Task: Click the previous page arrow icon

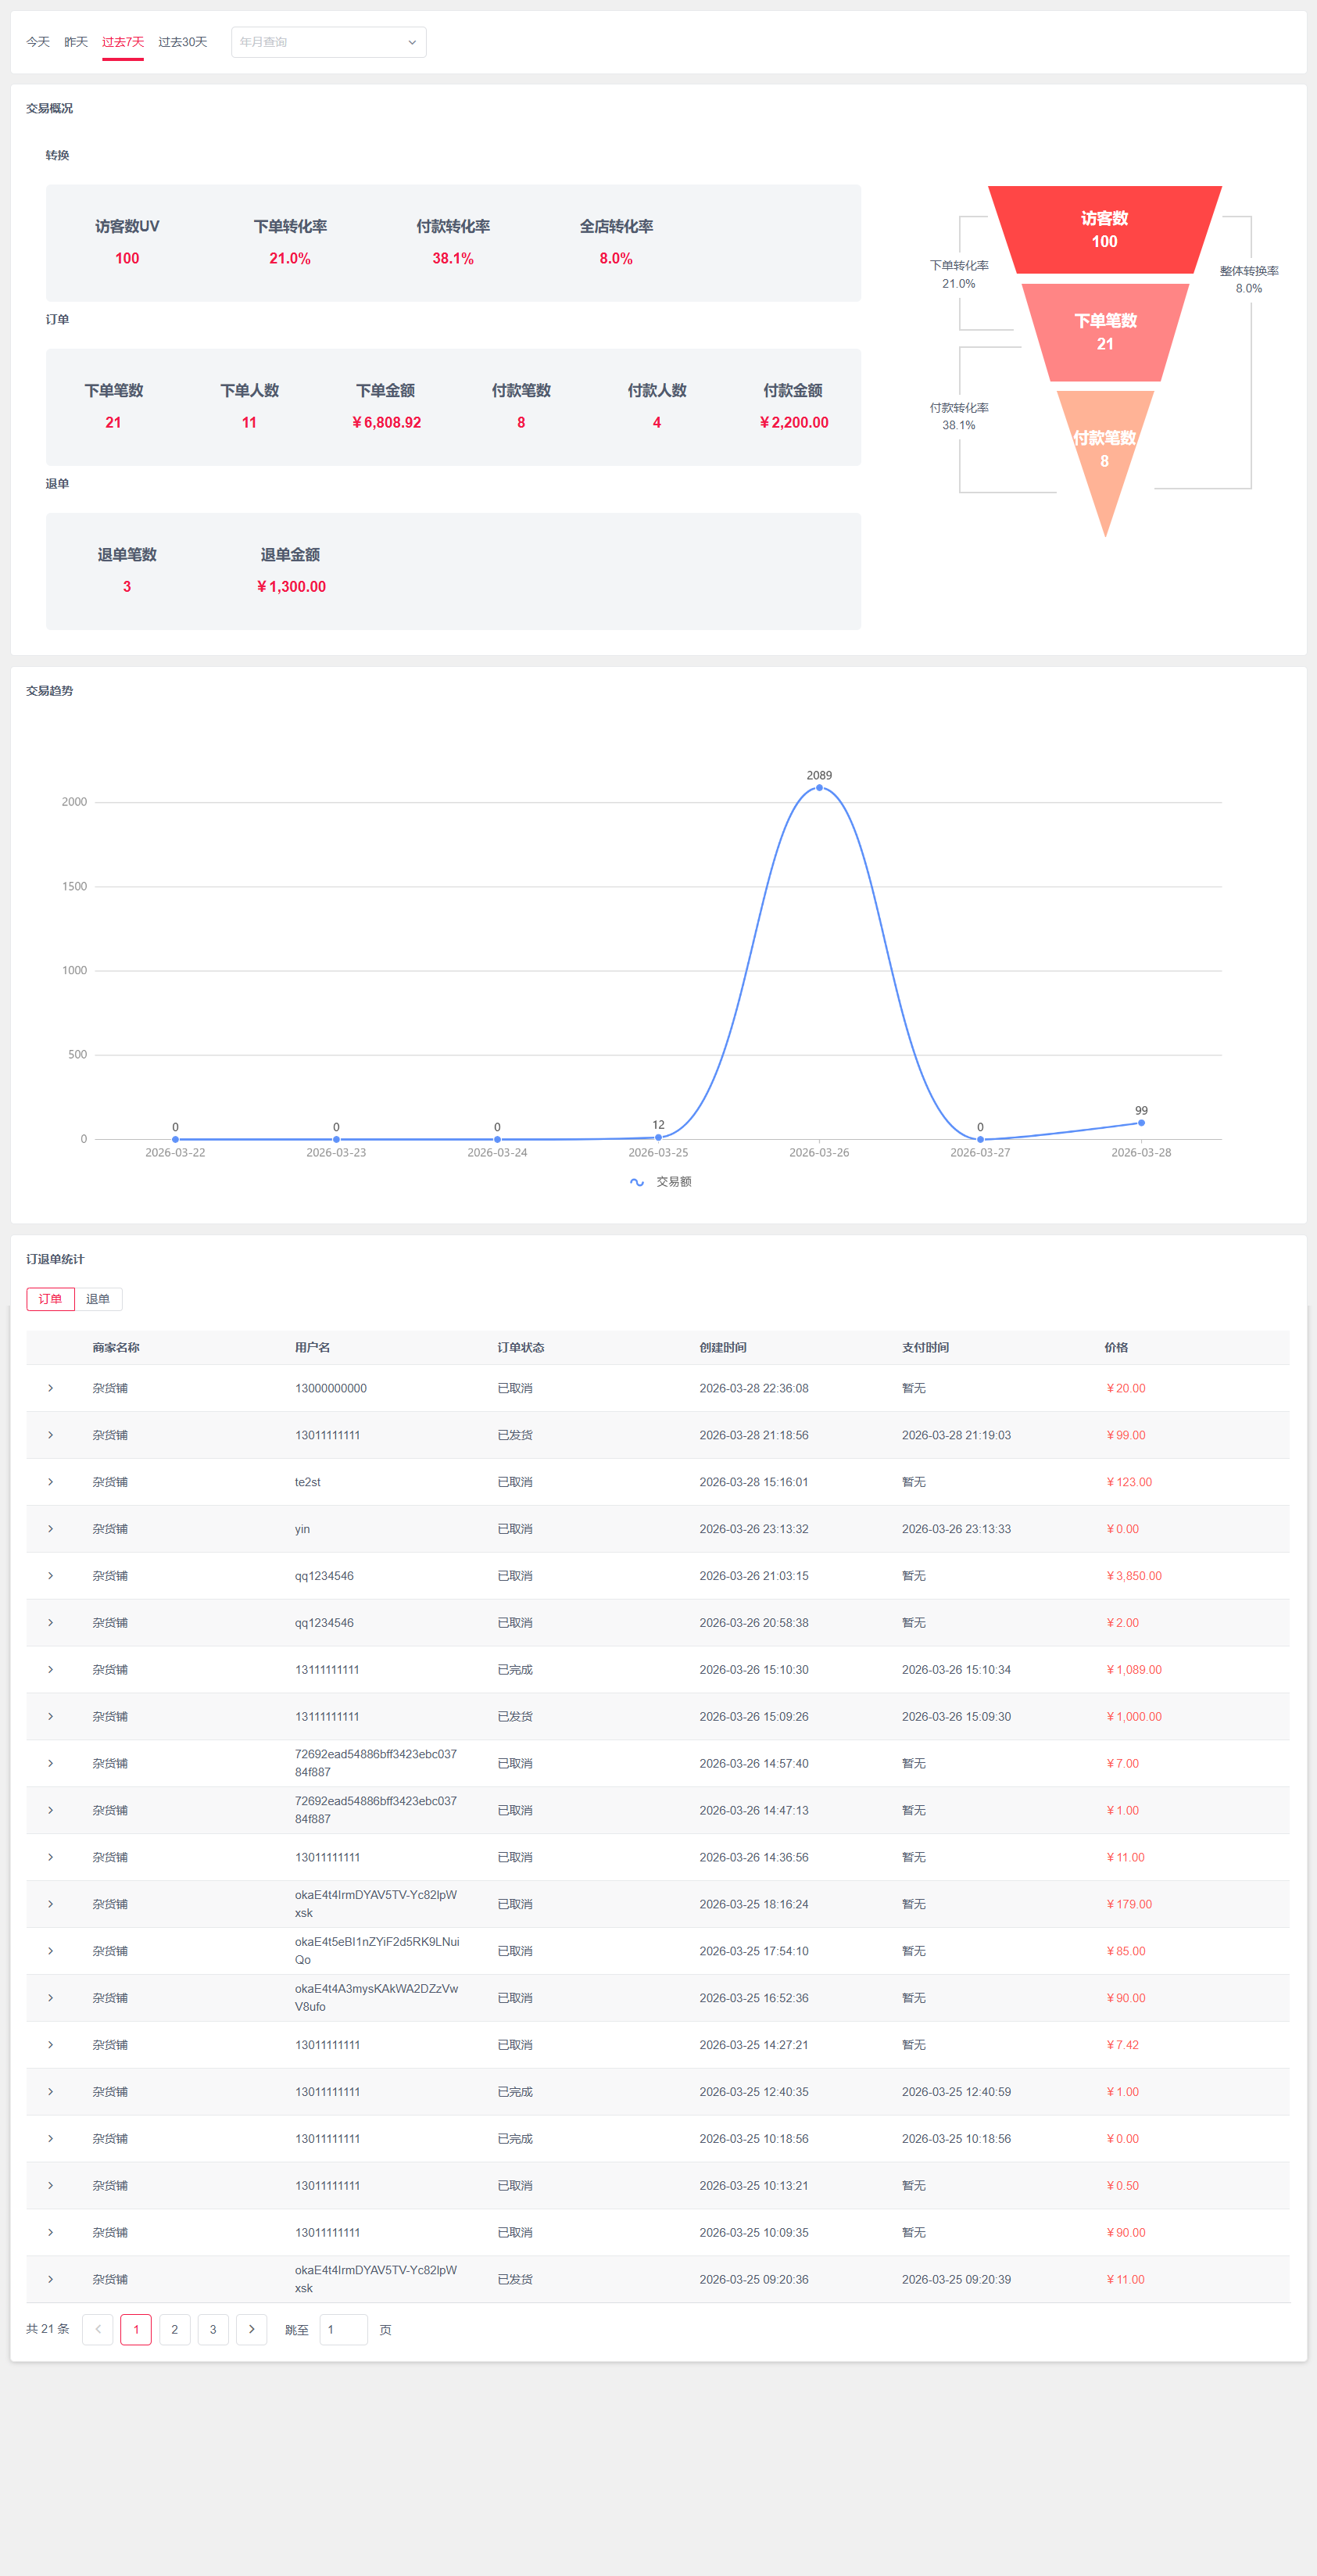Action: 97,2330
